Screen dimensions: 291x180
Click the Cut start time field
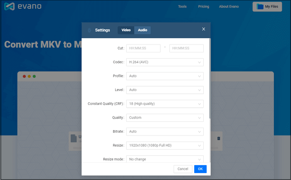click(x=143, y=48)
